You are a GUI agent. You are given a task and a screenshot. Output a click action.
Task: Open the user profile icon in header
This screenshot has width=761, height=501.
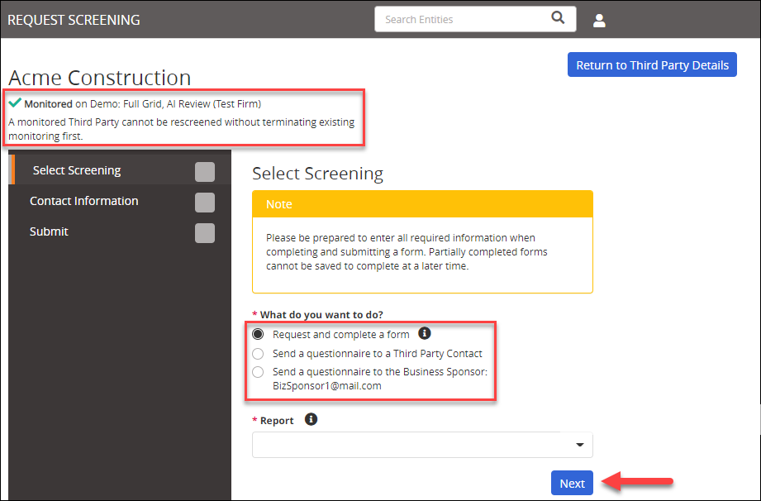tap(599, 20)
